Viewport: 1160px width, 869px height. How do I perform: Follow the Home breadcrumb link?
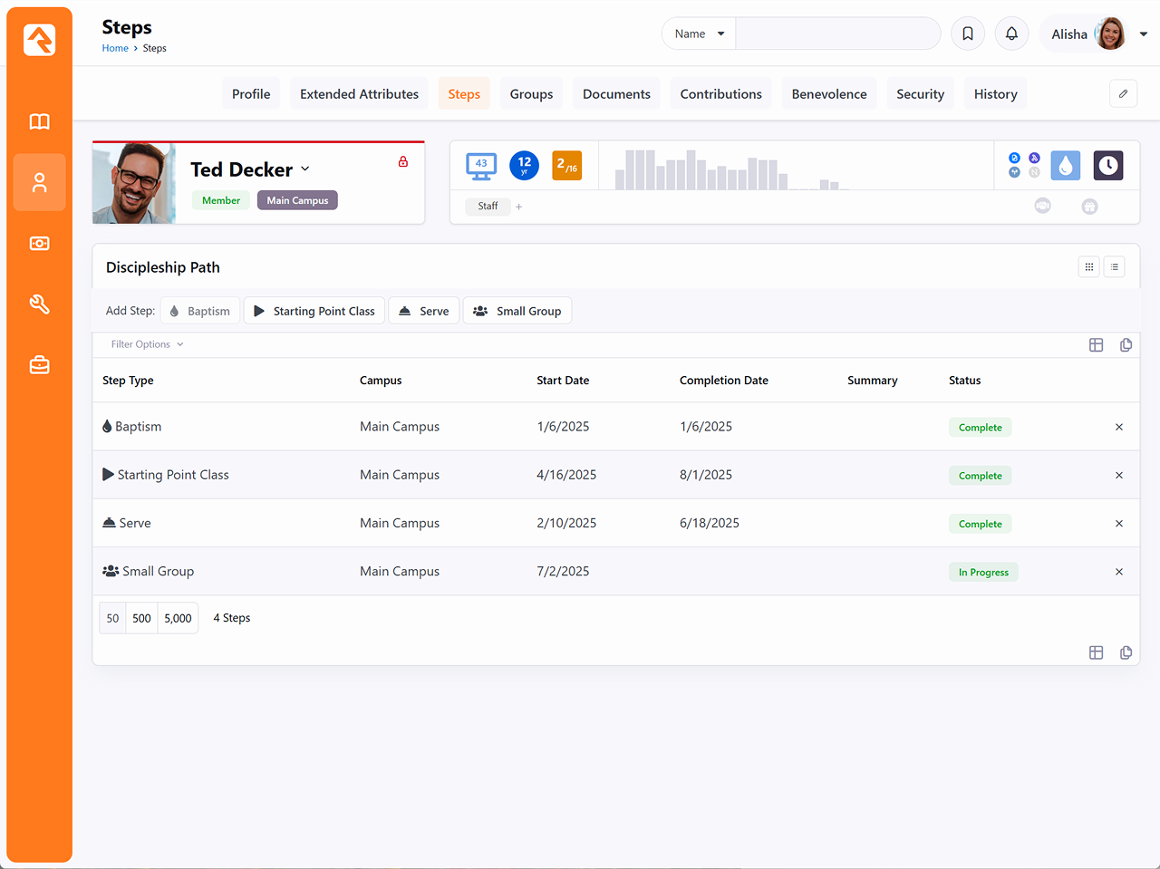click(115, 48)
